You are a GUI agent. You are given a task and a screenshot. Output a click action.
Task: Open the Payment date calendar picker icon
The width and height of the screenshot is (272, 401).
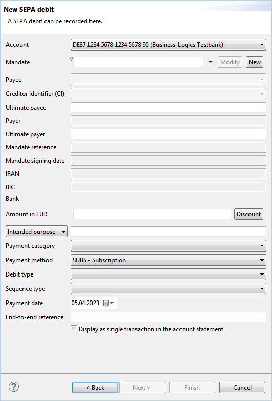pyautogui.click(x=108, y=303)
